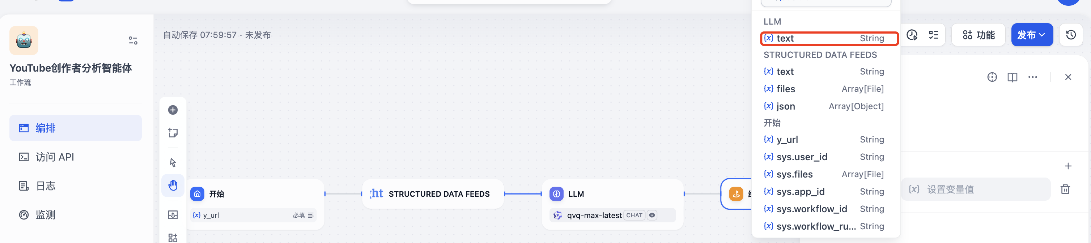
Task: Activate the hand pan tool
Action: pyautogui.click(x=173, y=186)
